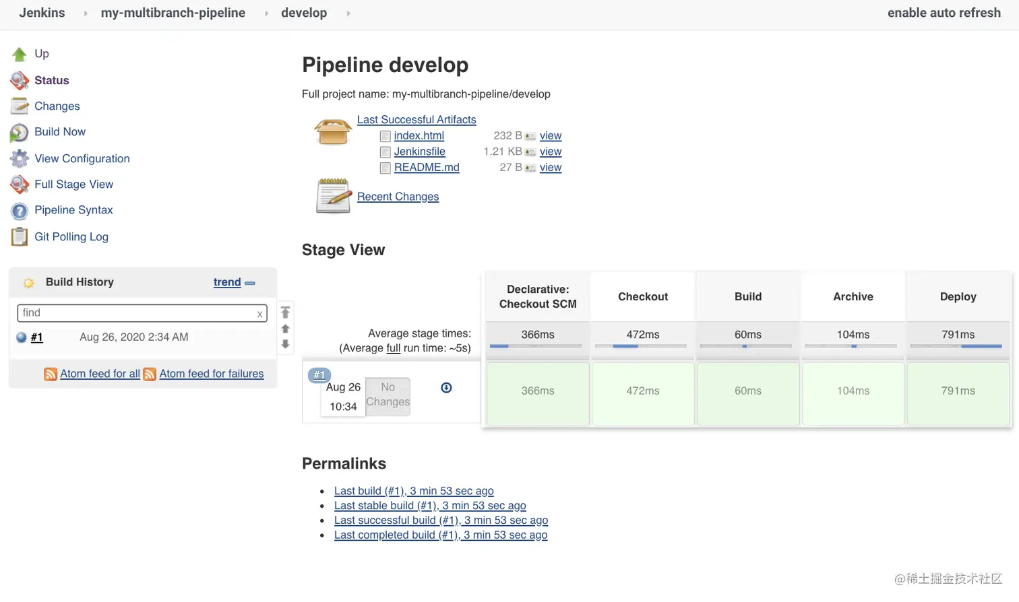Click the README.md file icon
Screen dimensions: 1019x602
[x=385, y=168]
